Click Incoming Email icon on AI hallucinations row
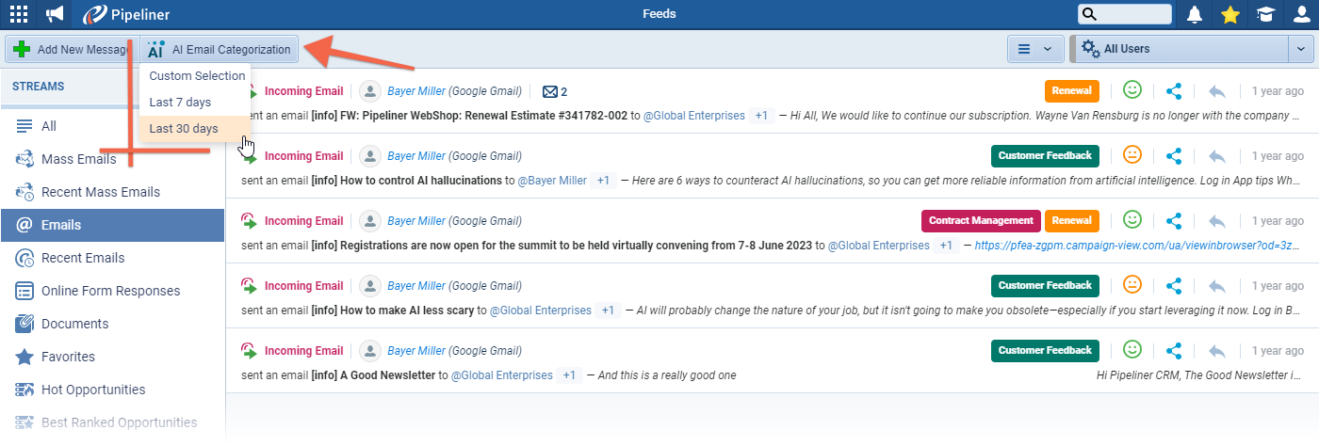1319x446 pixels. pyautogui.click(x=249, y=156)
